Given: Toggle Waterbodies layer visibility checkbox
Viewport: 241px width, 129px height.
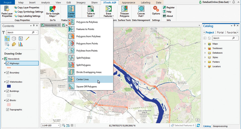Looking at the screenshot, I should 7,82.
